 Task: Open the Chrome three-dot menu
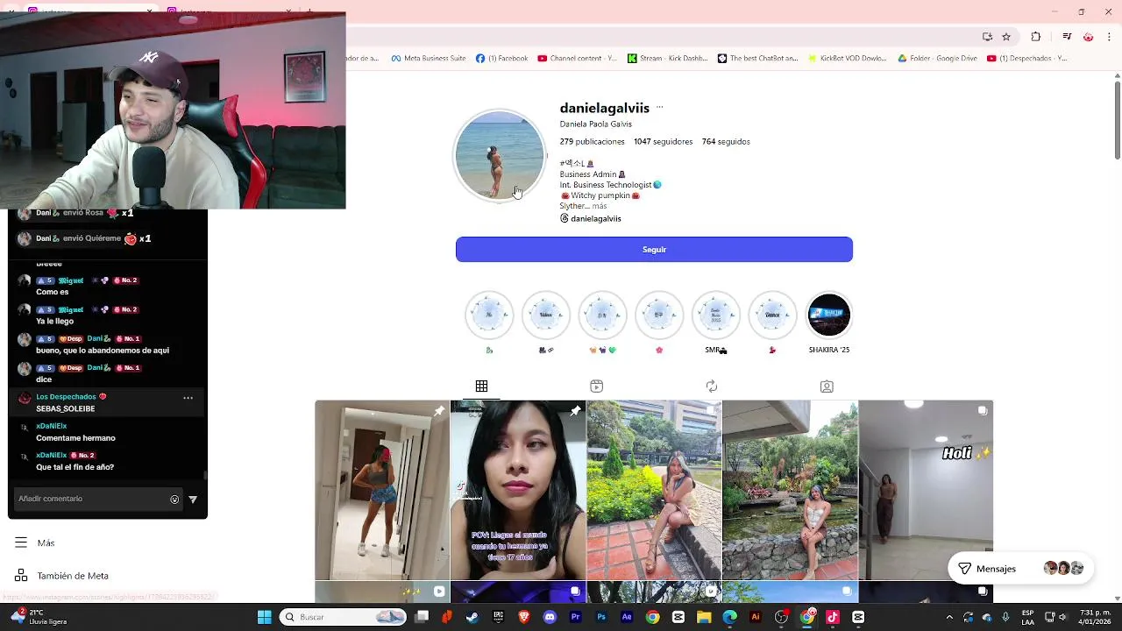tap(1111, 37)
